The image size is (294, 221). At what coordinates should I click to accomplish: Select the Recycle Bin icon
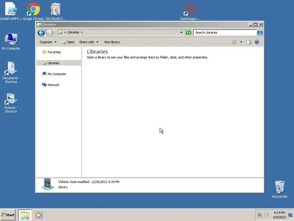280,189
